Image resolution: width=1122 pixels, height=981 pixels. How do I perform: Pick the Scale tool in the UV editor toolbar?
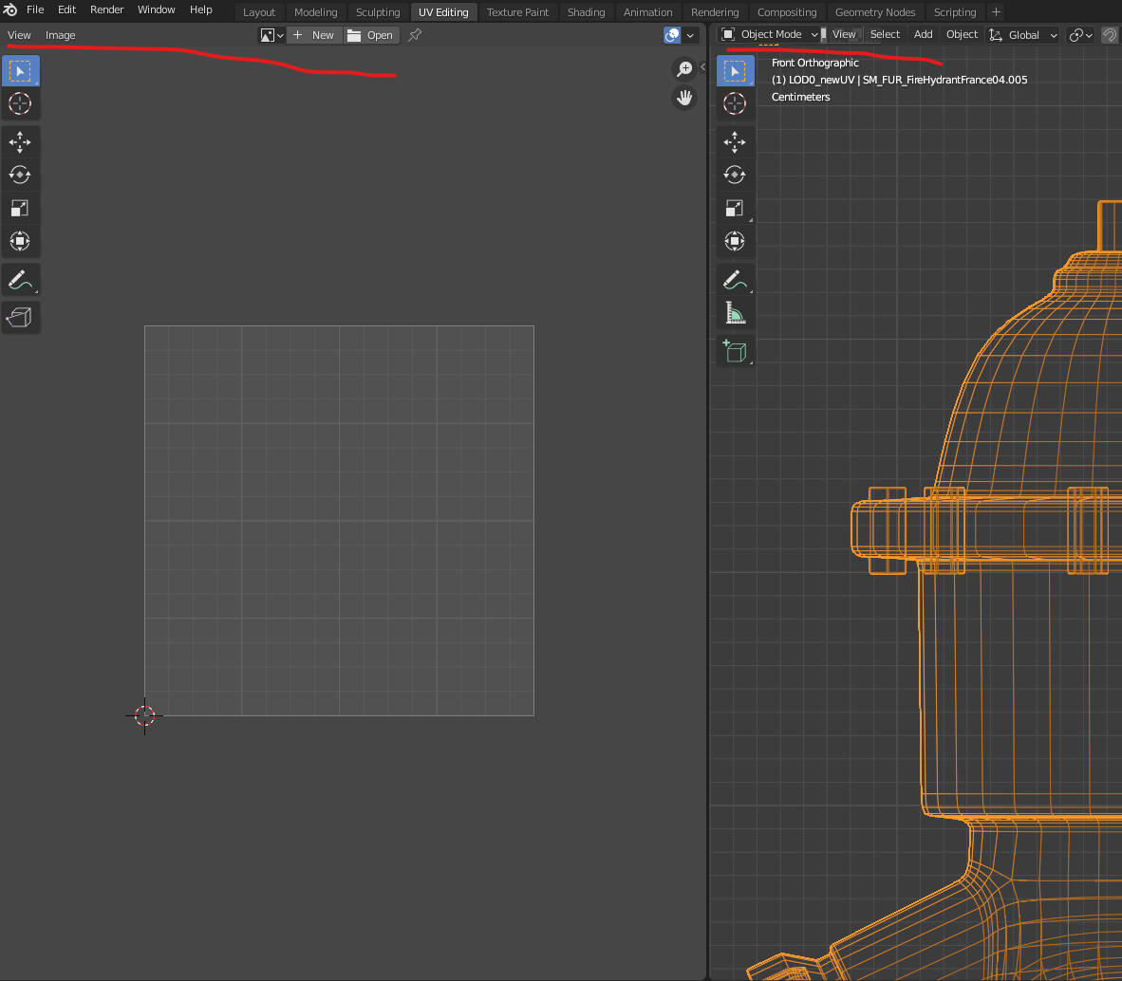[x=20, y=208]
